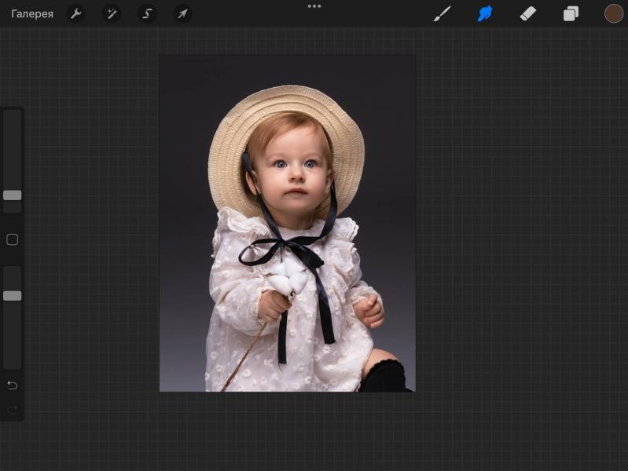Select the active blue Smudge tool
This screenshot has width=628, height=471.
click(x=485, y=14)
